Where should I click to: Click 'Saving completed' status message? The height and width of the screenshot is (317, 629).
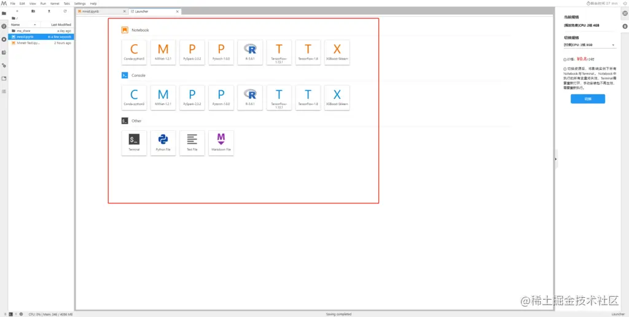pyautogui.click(x=340, y=314)
